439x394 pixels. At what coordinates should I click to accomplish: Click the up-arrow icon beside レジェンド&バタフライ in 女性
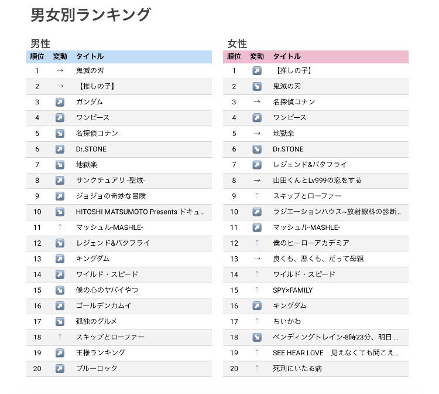tap(257, 165)
